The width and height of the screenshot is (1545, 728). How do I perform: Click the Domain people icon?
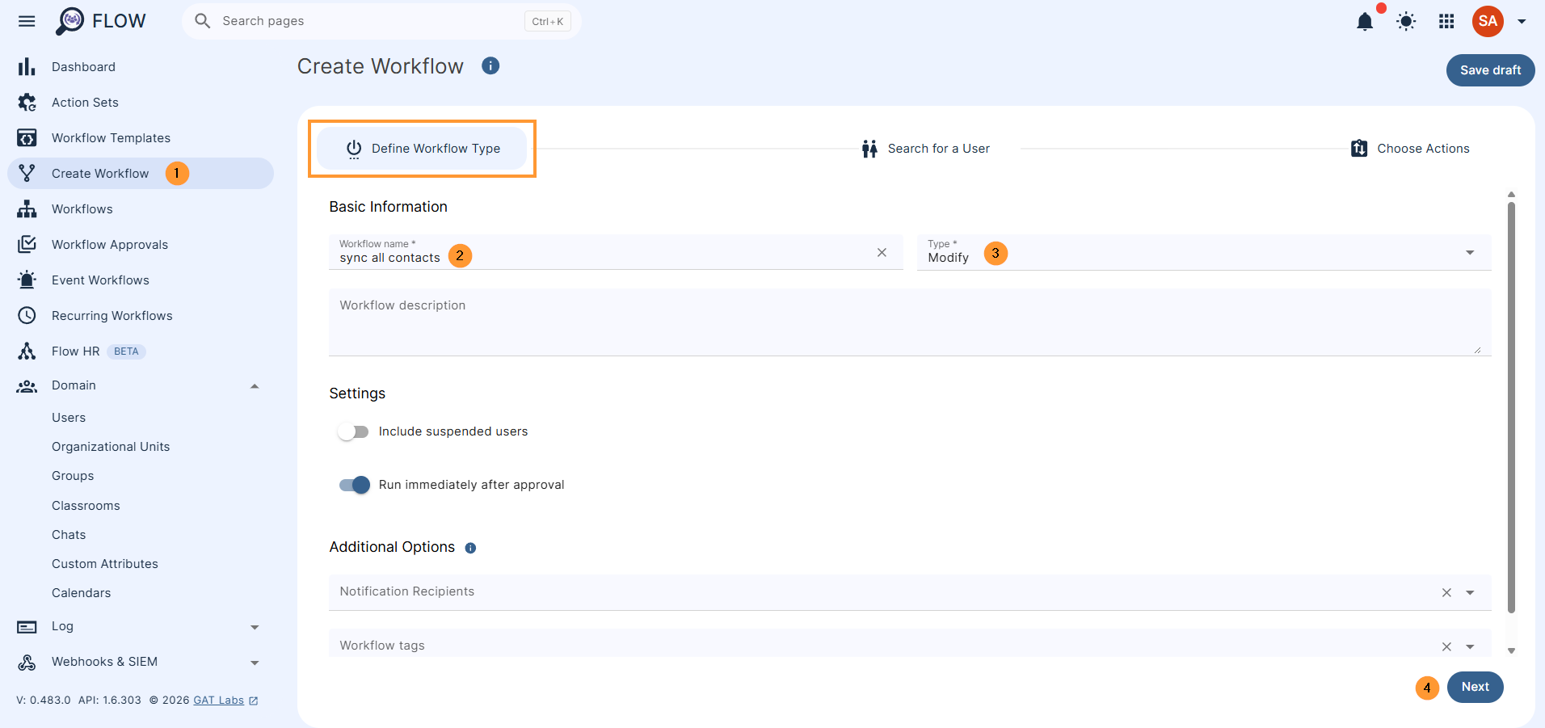click(x=27, y=386)
